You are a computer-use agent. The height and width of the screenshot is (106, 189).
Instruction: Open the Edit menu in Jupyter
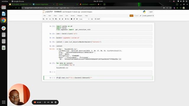click(50, 16)
